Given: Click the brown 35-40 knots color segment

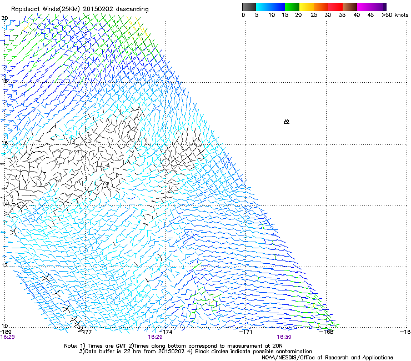Looking at the screenshot, I should coord(350,7).
